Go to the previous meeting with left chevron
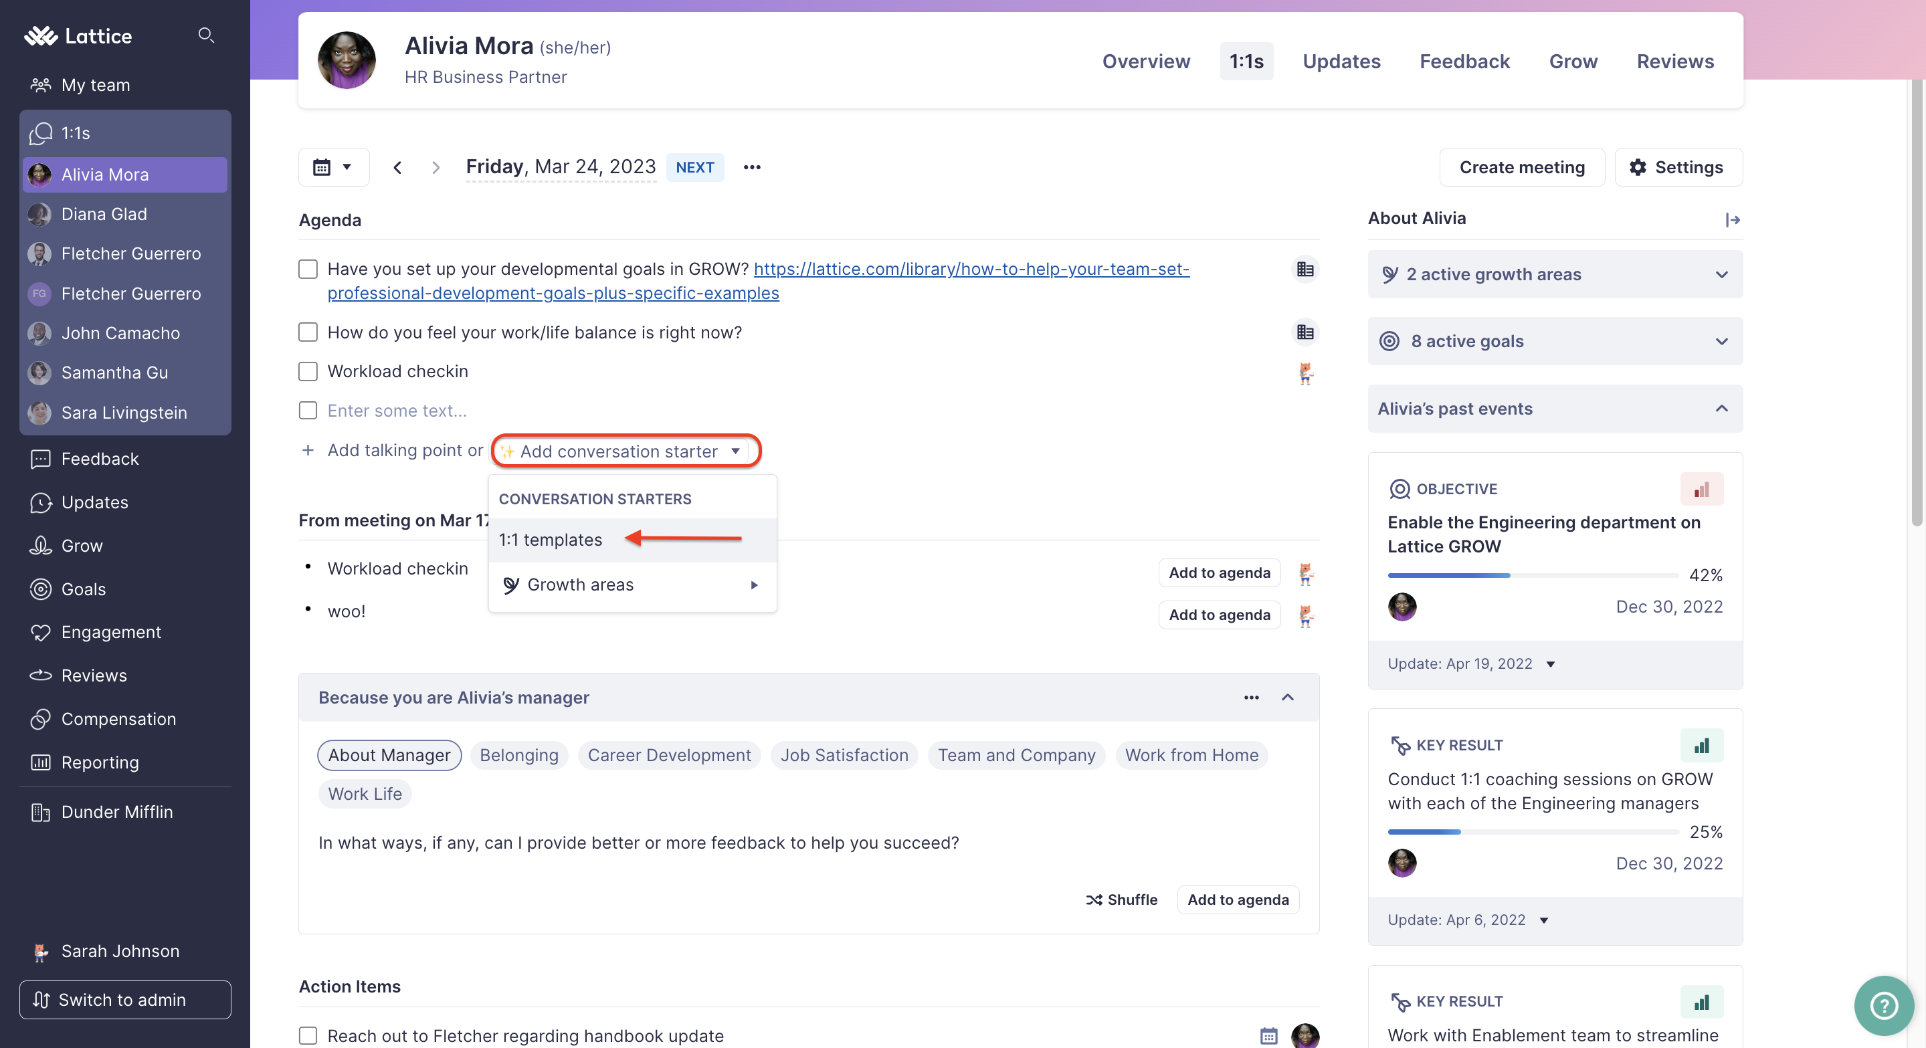The height and width of the screenshot is (1048, 1926). (398, 167)
